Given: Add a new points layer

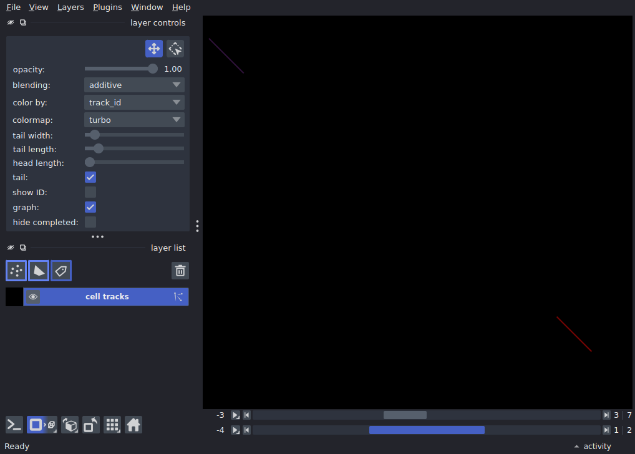Looking at the screenshot, I should pos(16,271).
